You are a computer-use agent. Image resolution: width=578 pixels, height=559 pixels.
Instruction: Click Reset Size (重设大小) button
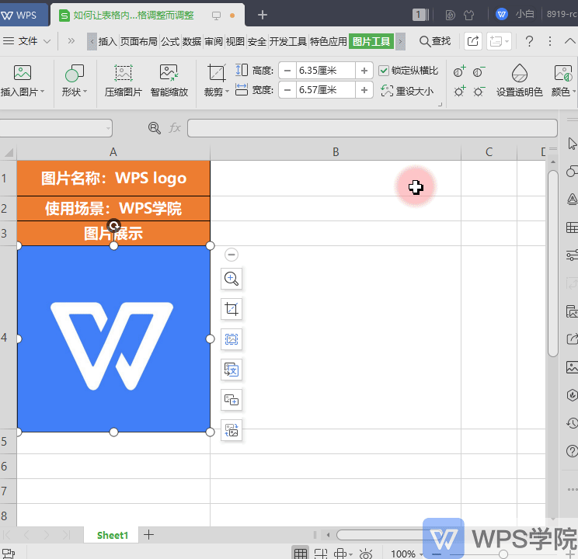point(407,91)
